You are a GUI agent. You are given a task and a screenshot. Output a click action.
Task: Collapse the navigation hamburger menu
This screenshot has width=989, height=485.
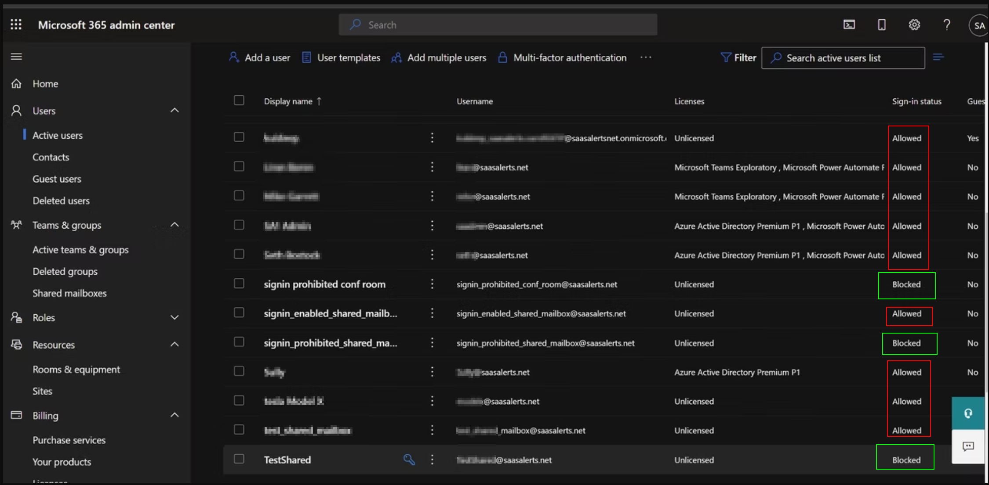click(x=16, y=57)
